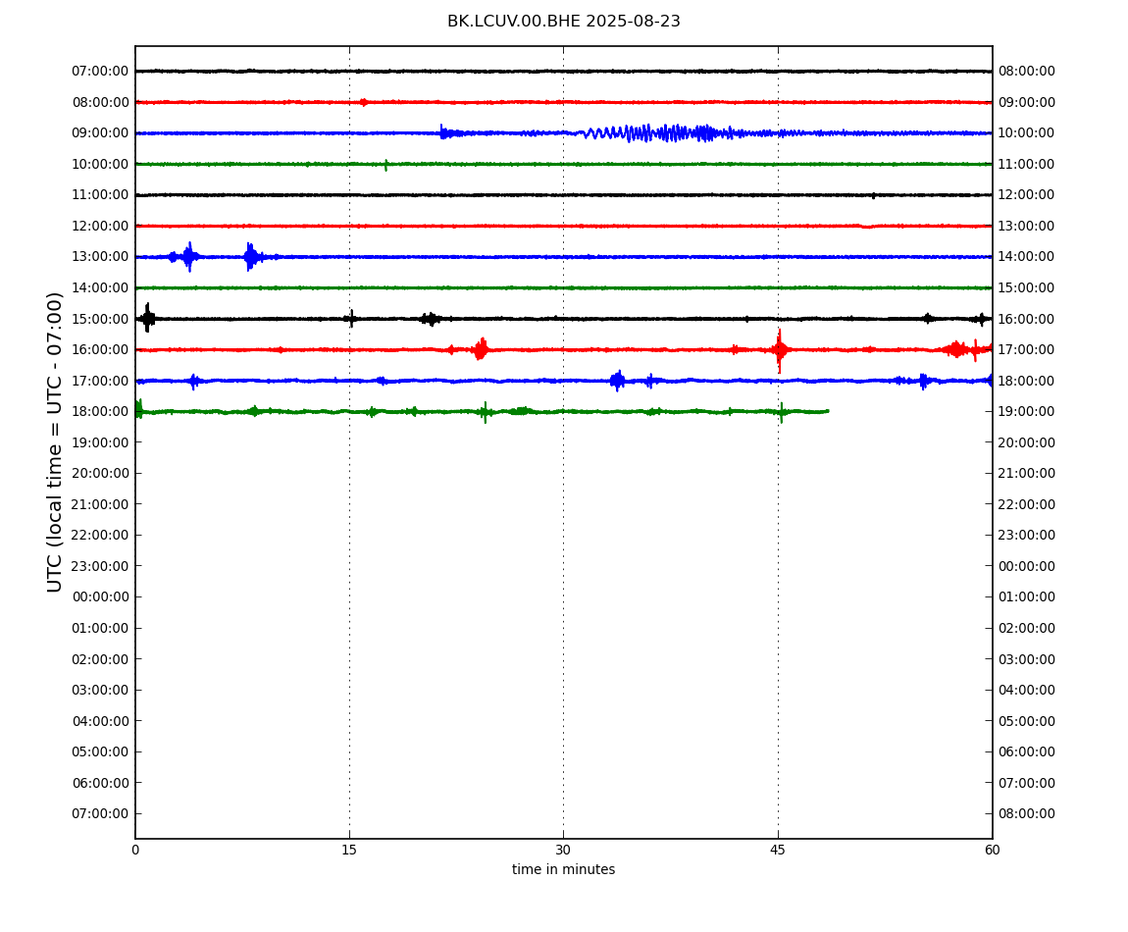Click the x-axis tick label 30
This screenshot has height=932, width=1128.
(563, 850)
